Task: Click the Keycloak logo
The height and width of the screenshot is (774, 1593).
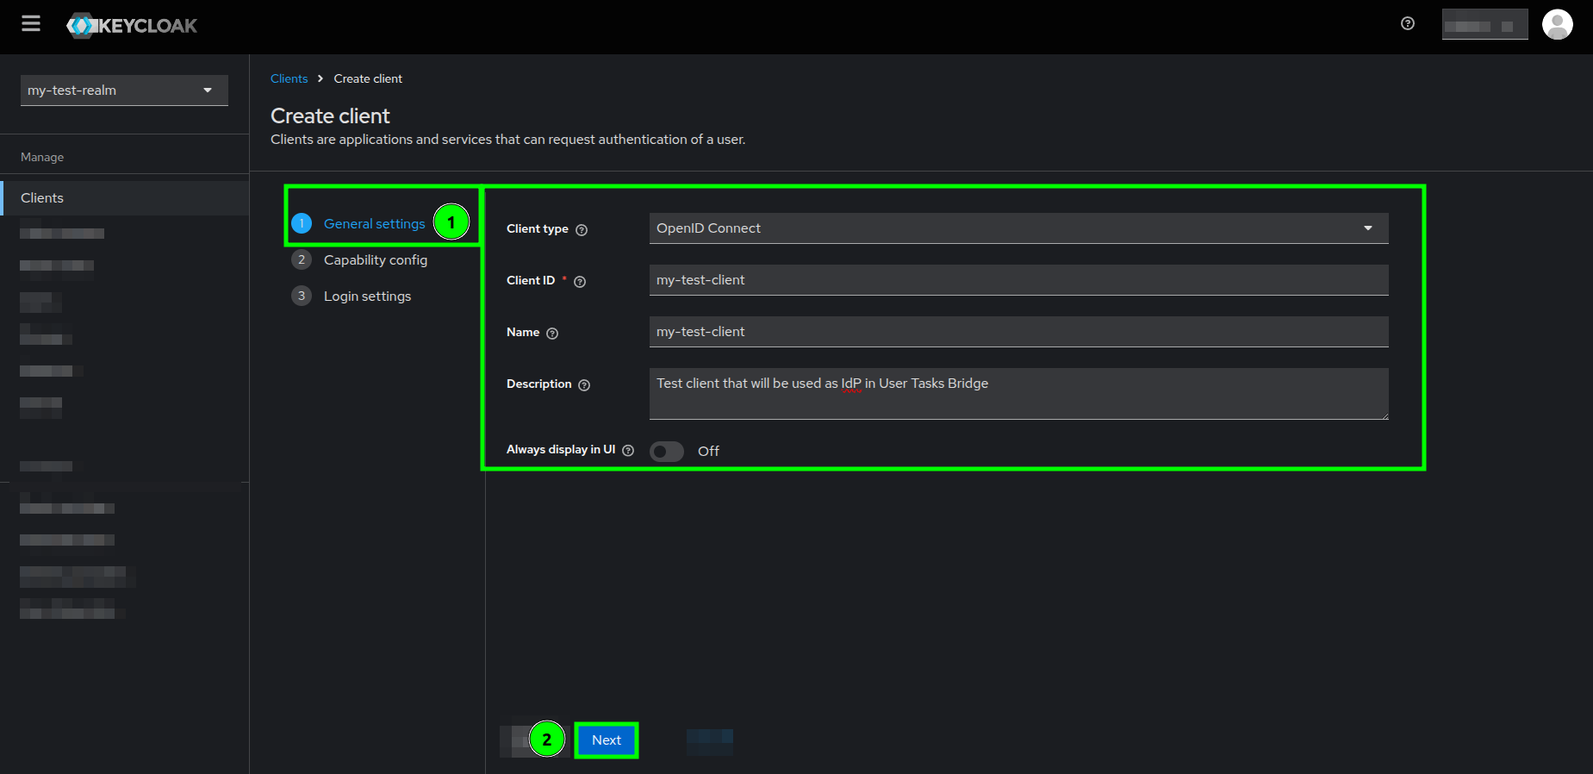Action: coord(132,26)
